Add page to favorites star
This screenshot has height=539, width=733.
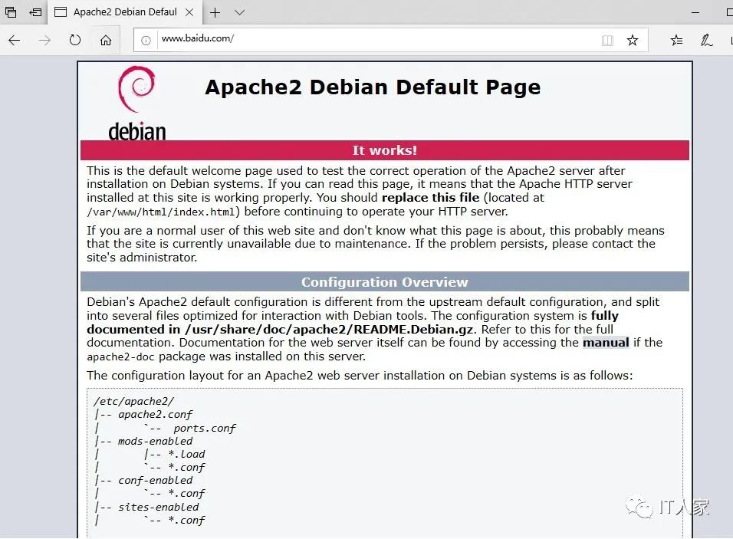(633, 40)
